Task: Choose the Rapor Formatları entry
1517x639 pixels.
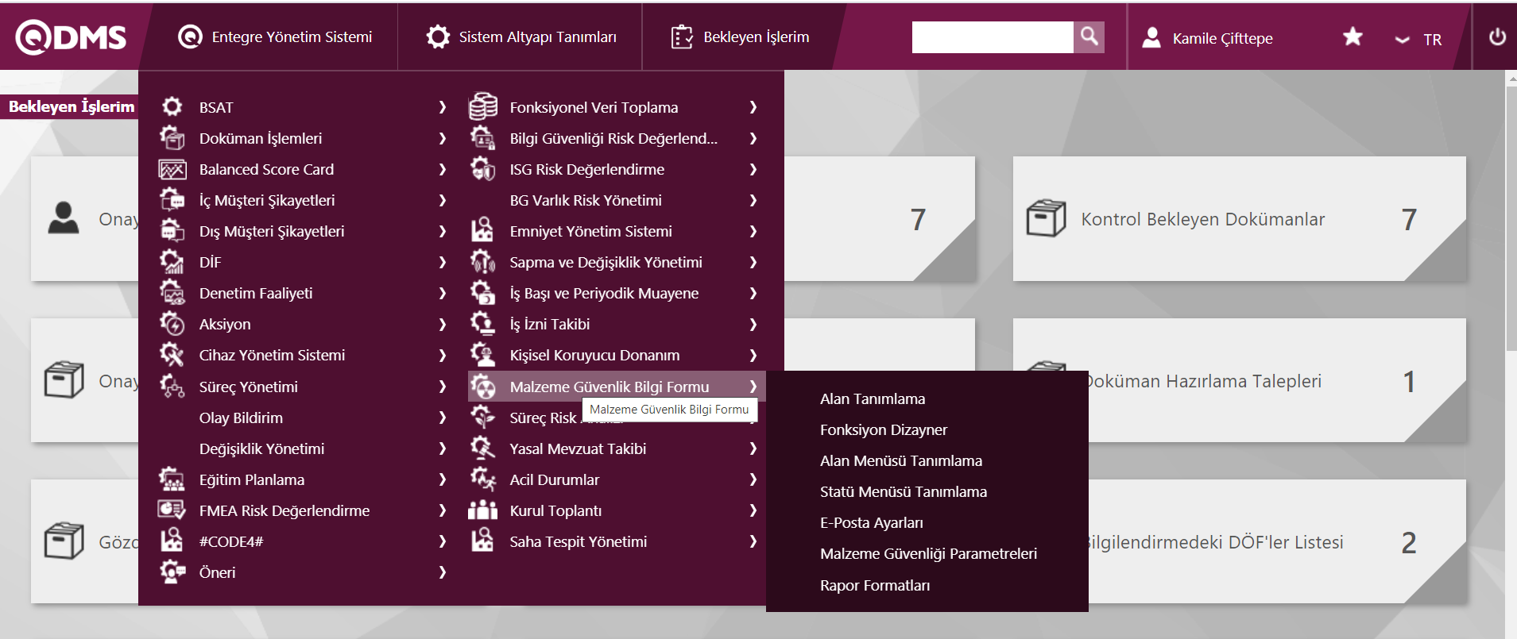Action: point(875,585)
